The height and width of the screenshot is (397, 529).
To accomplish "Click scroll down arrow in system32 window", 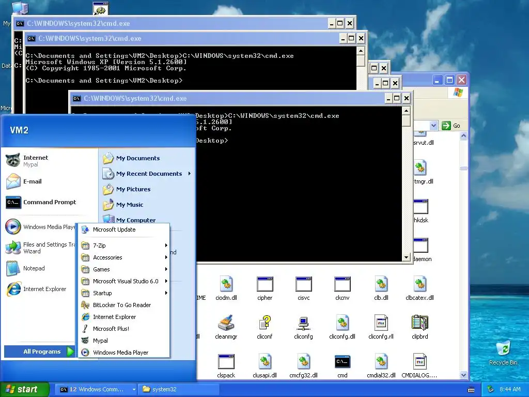I will 463,375.
